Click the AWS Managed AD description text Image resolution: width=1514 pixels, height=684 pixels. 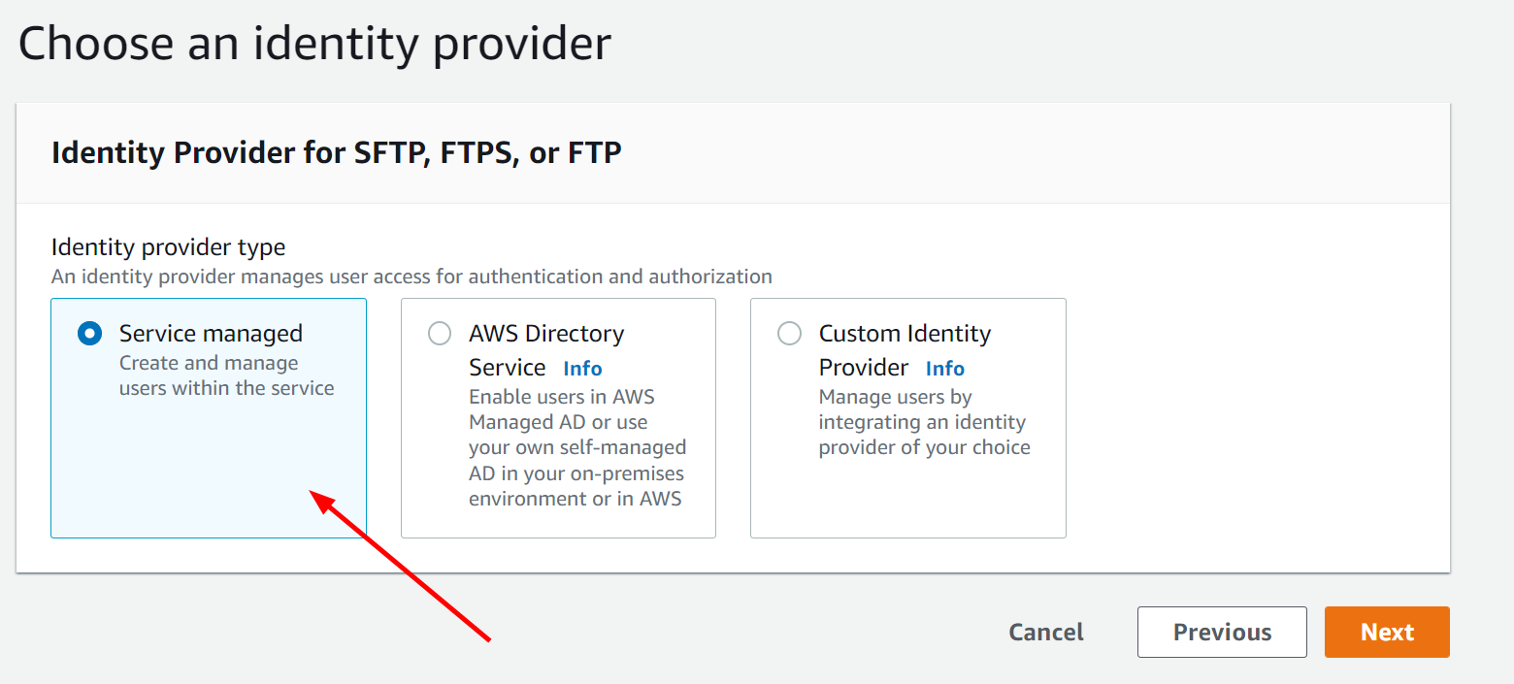577,448
